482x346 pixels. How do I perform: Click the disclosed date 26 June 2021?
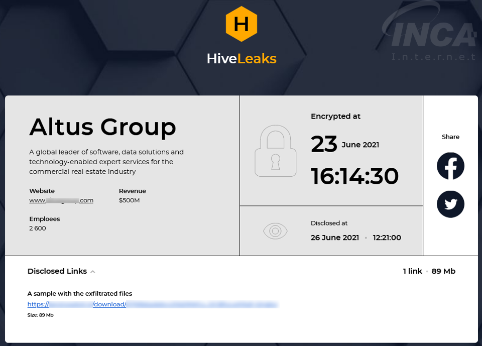point(335,238)
